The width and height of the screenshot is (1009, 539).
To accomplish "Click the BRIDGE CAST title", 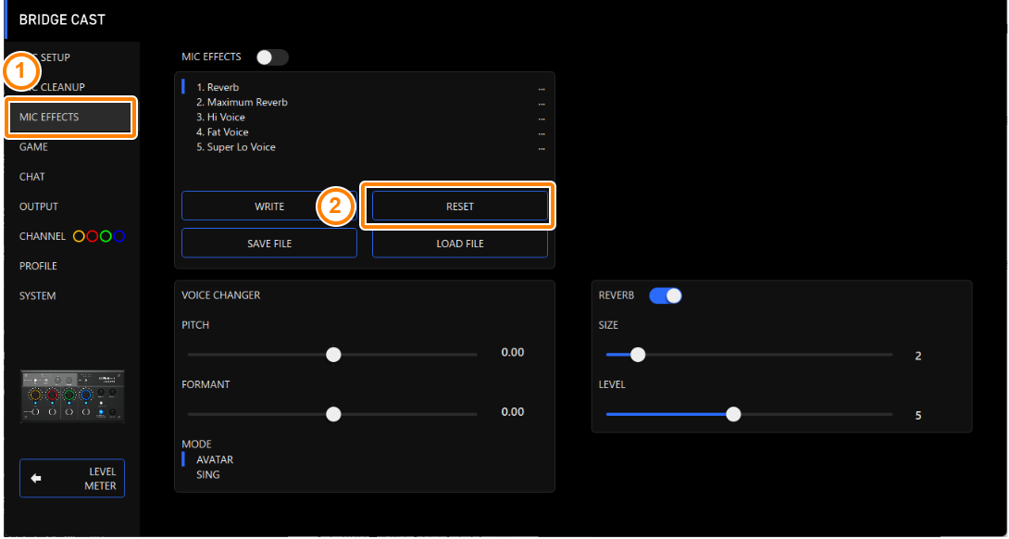I will click(62, 20).
